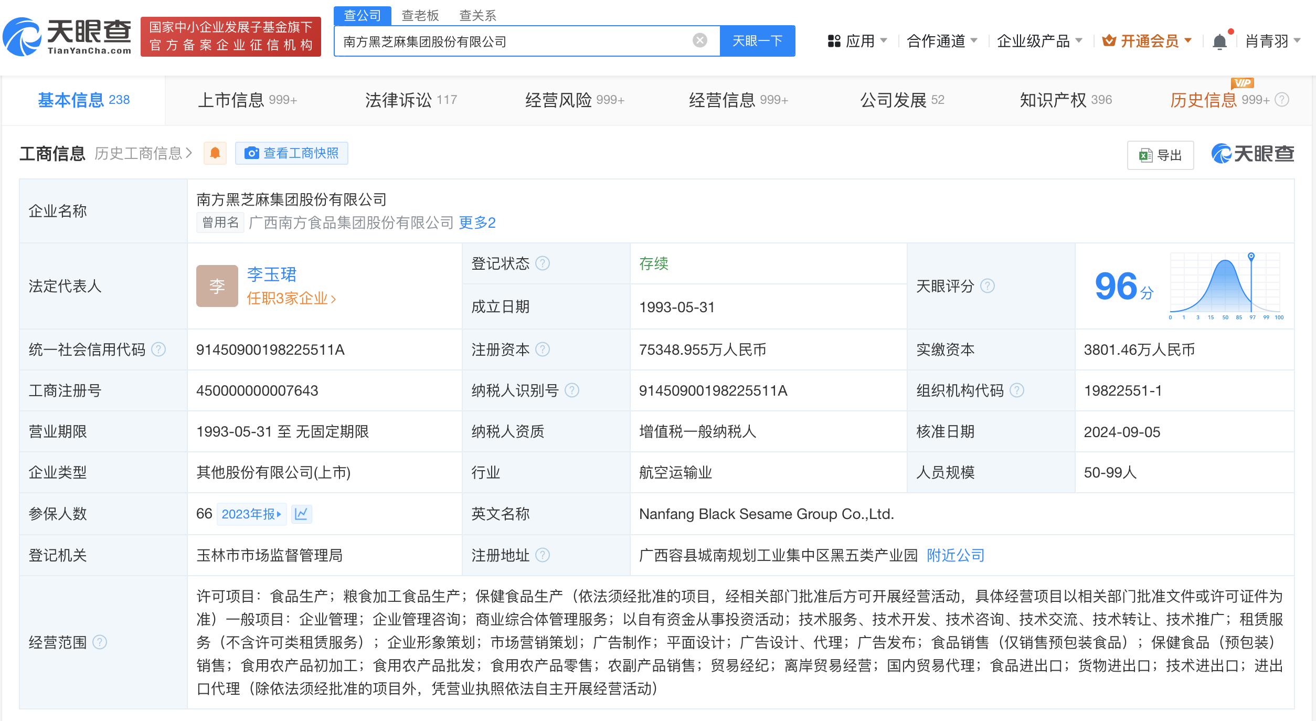打开2023年报下拉选项

point(251,514)
